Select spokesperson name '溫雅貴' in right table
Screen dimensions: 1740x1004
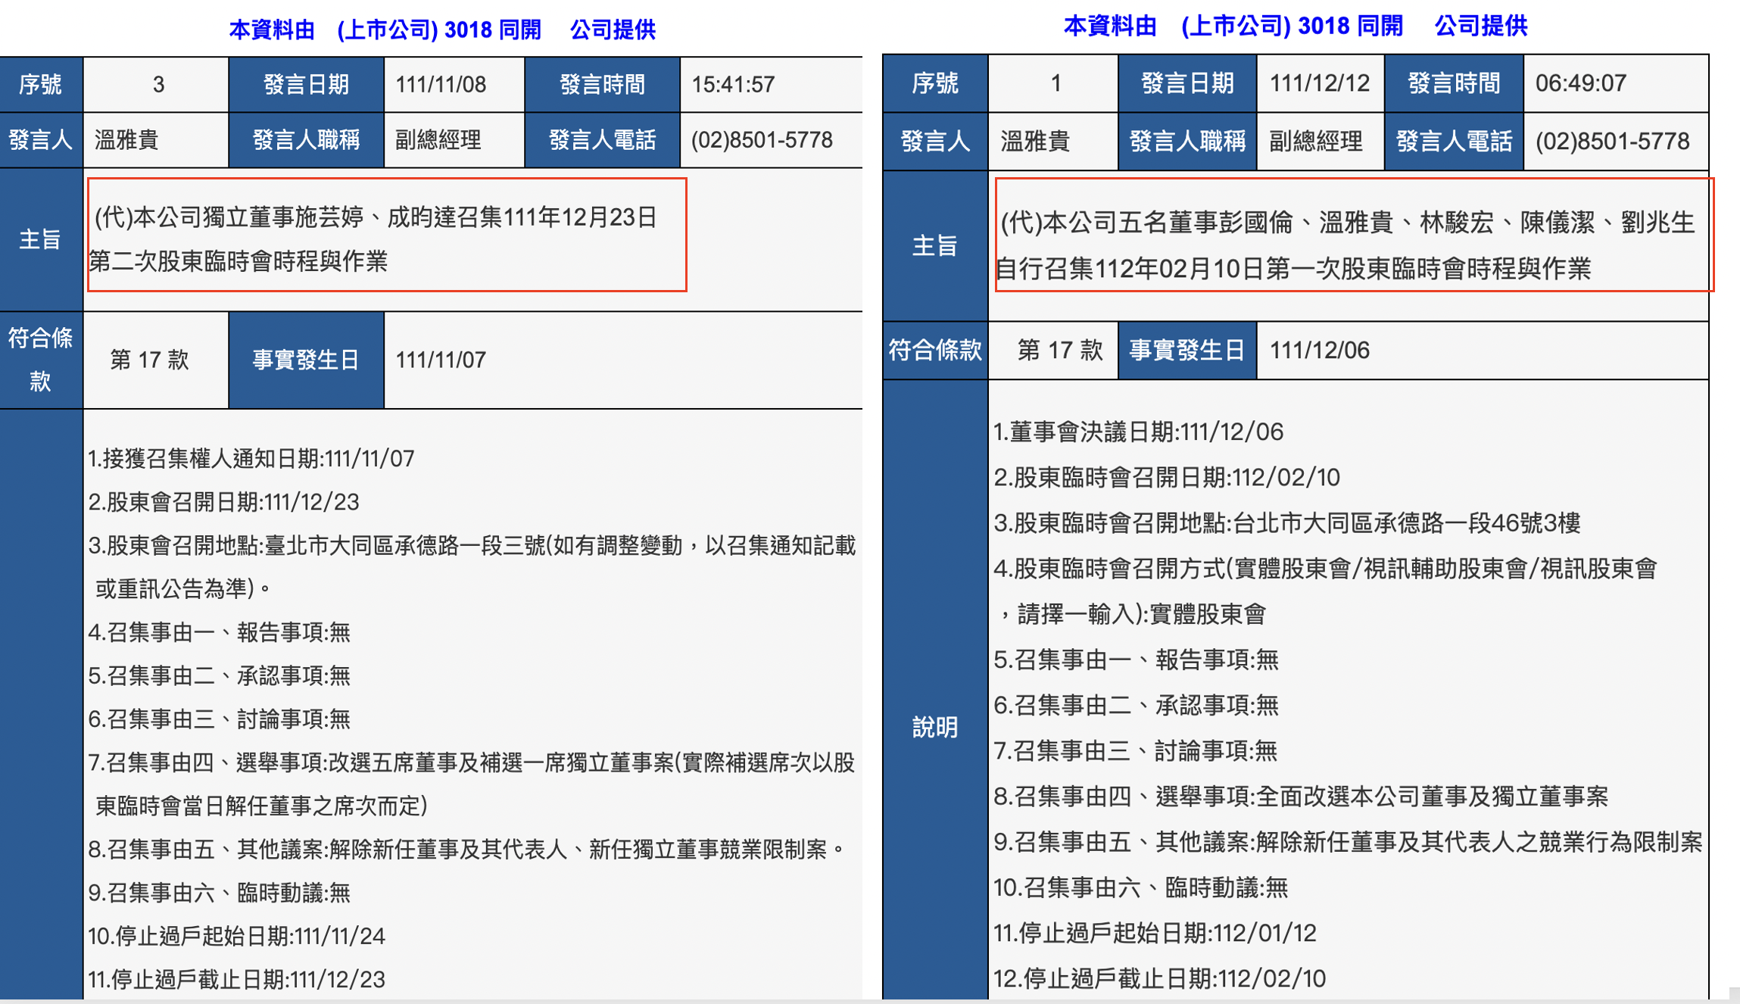point(1034,141)
